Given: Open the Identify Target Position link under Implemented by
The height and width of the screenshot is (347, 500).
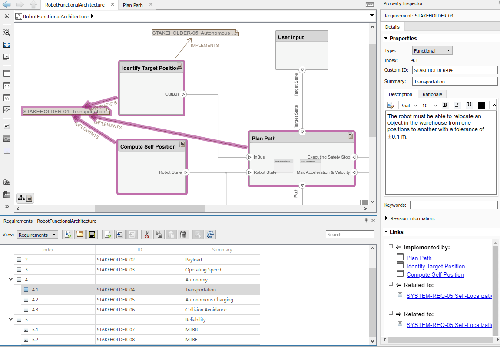Looking at the screenshot, I should pyautogui.click(x=435, y=266).
